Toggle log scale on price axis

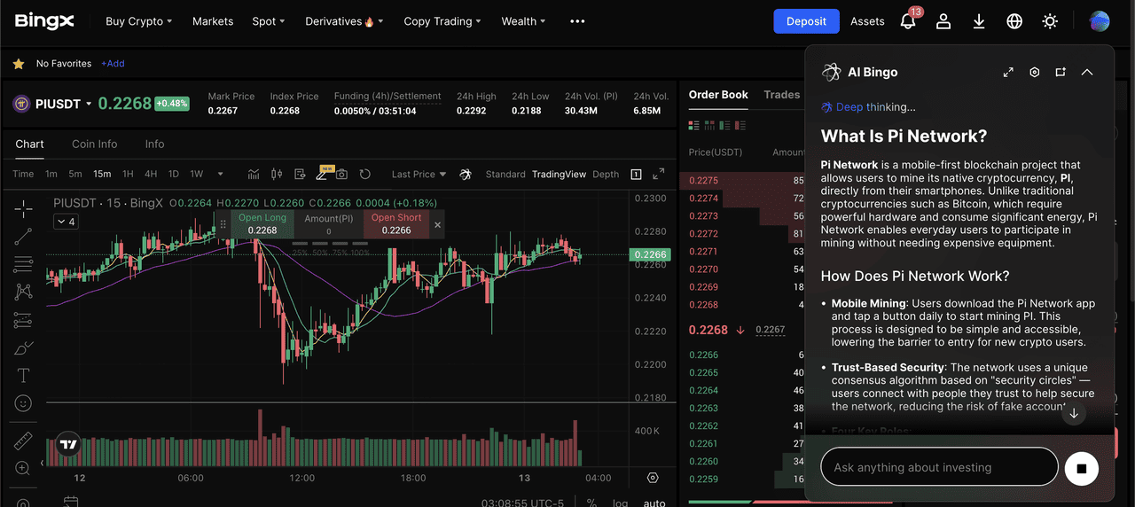click(621, 503)
